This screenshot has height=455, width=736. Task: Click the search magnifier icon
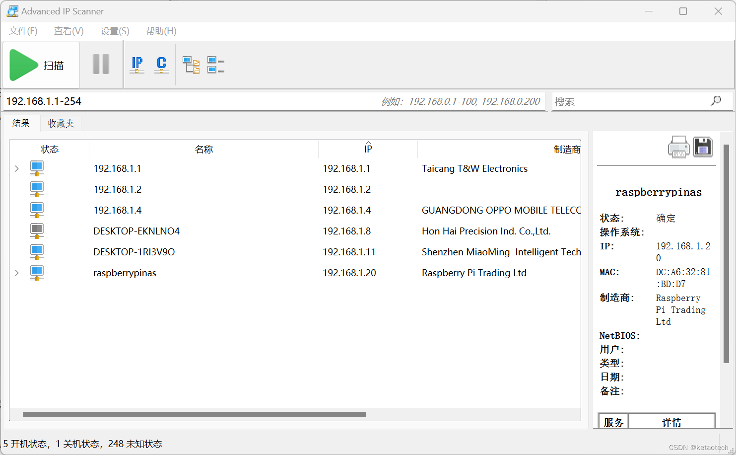click(x=716, y=101)
